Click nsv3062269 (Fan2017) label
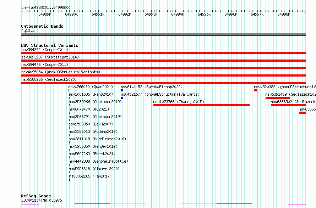This screenshot has height=208, width=316. pyautogui.click(x=90, y=176)
